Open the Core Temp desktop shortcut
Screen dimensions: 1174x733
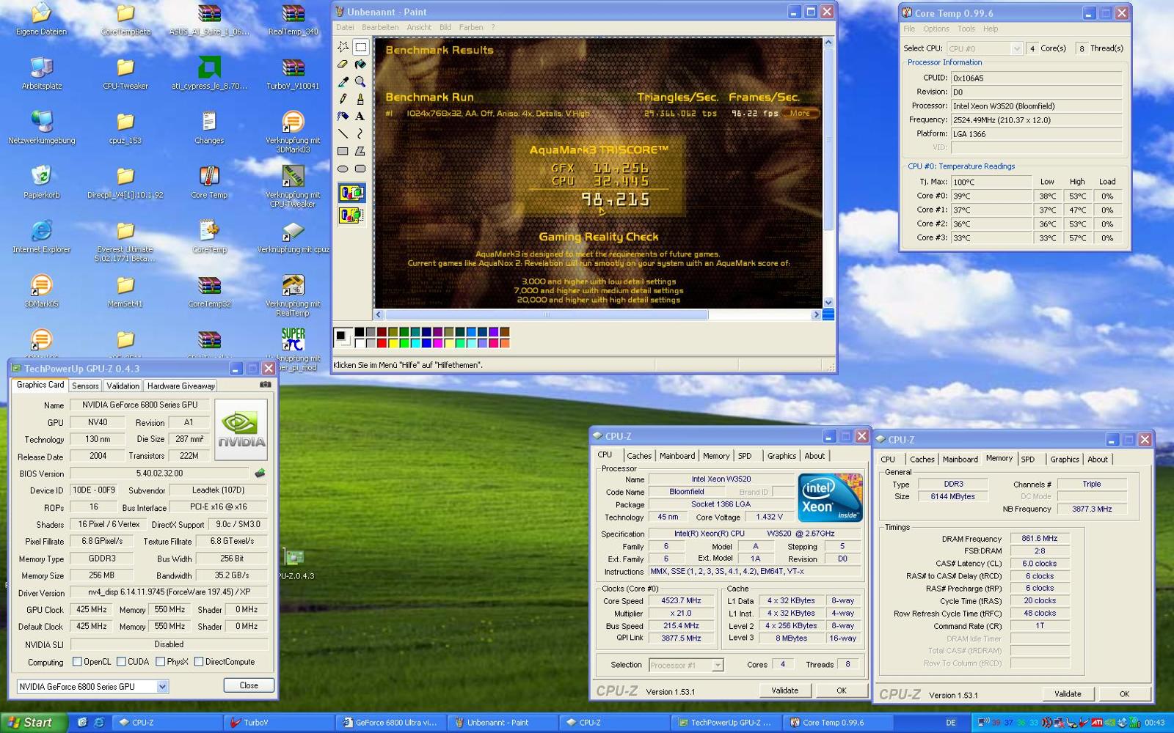click(x=209, y=182)
